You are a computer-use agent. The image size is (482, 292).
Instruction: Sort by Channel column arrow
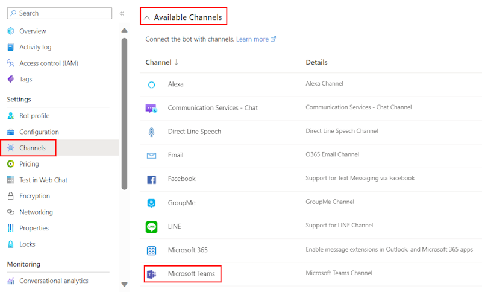click(x=176, y=62)
